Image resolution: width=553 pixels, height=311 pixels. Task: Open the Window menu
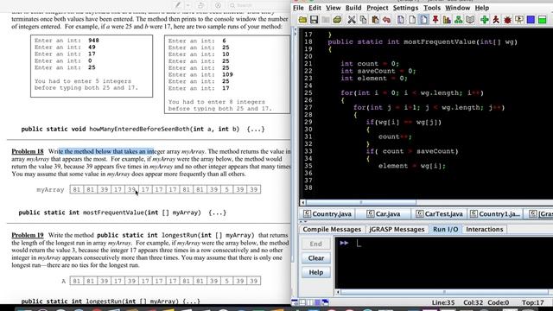tap(457, 8)
